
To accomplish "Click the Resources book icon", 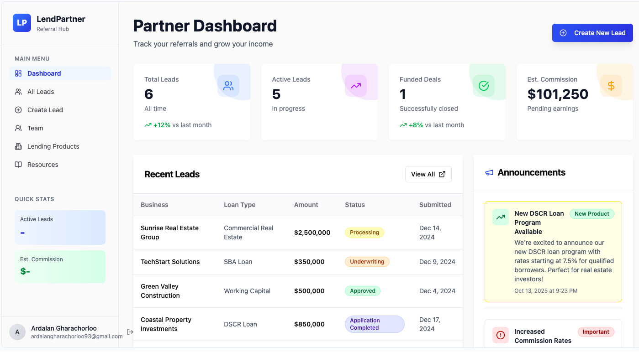I will click(17, 164).
